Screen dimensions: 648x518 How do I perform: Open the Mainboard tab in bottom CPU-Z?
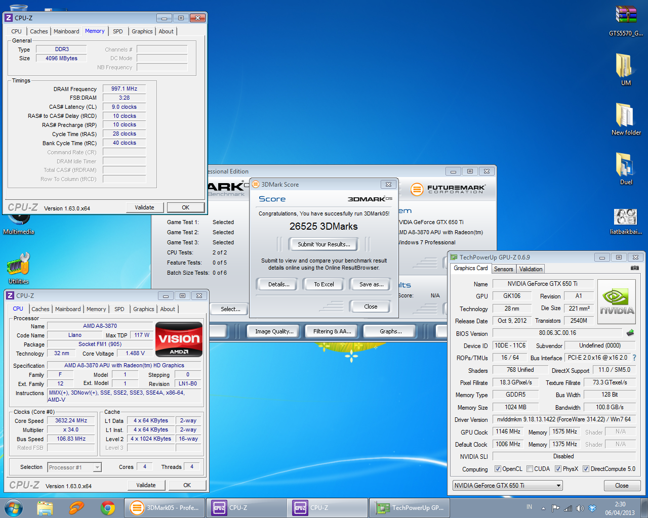68,309
